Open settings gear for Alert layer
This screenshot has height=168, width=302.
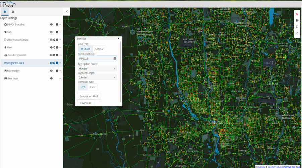coord(54,47)
